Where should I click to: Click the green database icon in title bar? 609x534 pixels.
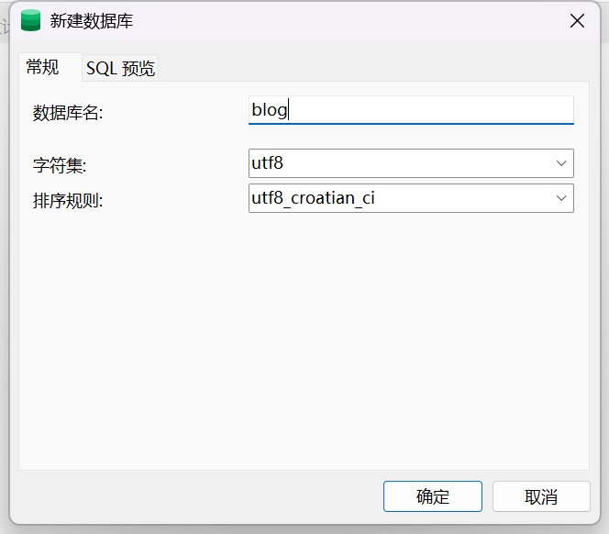coord(30,21)
